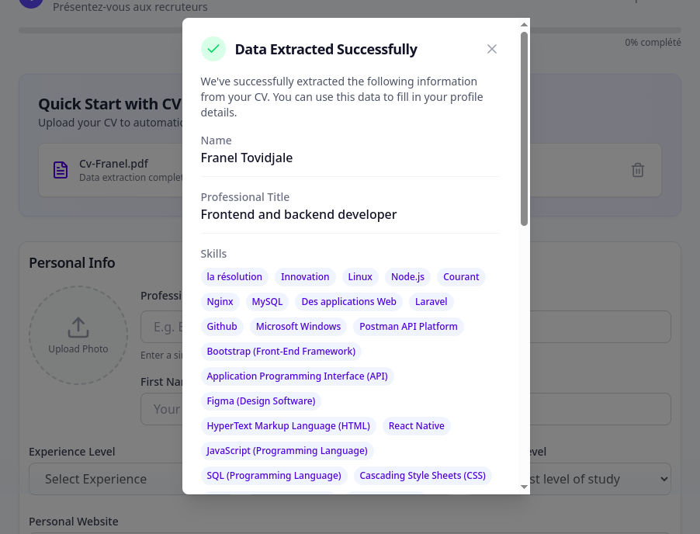This screenshot has width=700, height=534.
Task: Click the upload arrow photo icon
Action: coord(78,328)
